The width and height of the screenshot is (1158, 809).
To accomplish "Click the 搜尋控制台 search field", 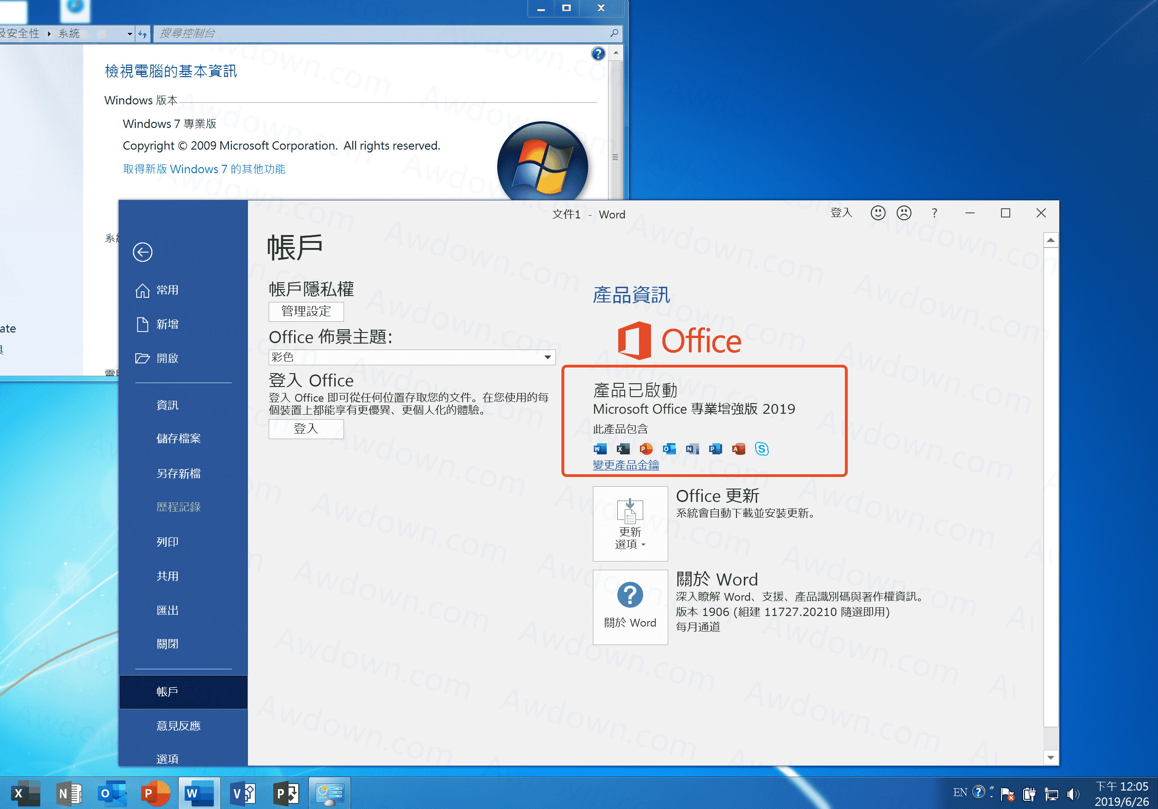I will pyautogui.click(x=383, y=34).
